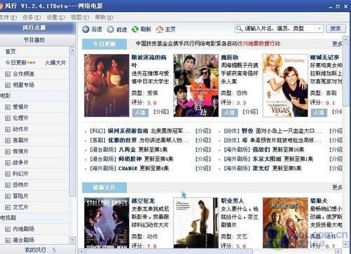Open the 任务(T) menu
Image resolution: width=351 pixels, height=254 pixels.
coord(32,17)
